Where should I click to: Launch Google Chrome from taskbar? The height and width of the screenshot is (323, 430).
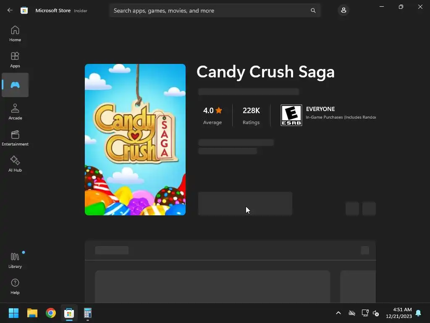51,313
